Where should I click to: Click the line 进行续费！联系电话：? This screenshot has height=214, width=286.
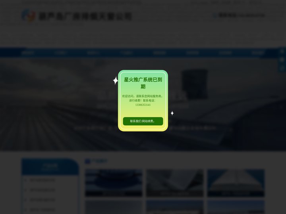tap(143, 100)
